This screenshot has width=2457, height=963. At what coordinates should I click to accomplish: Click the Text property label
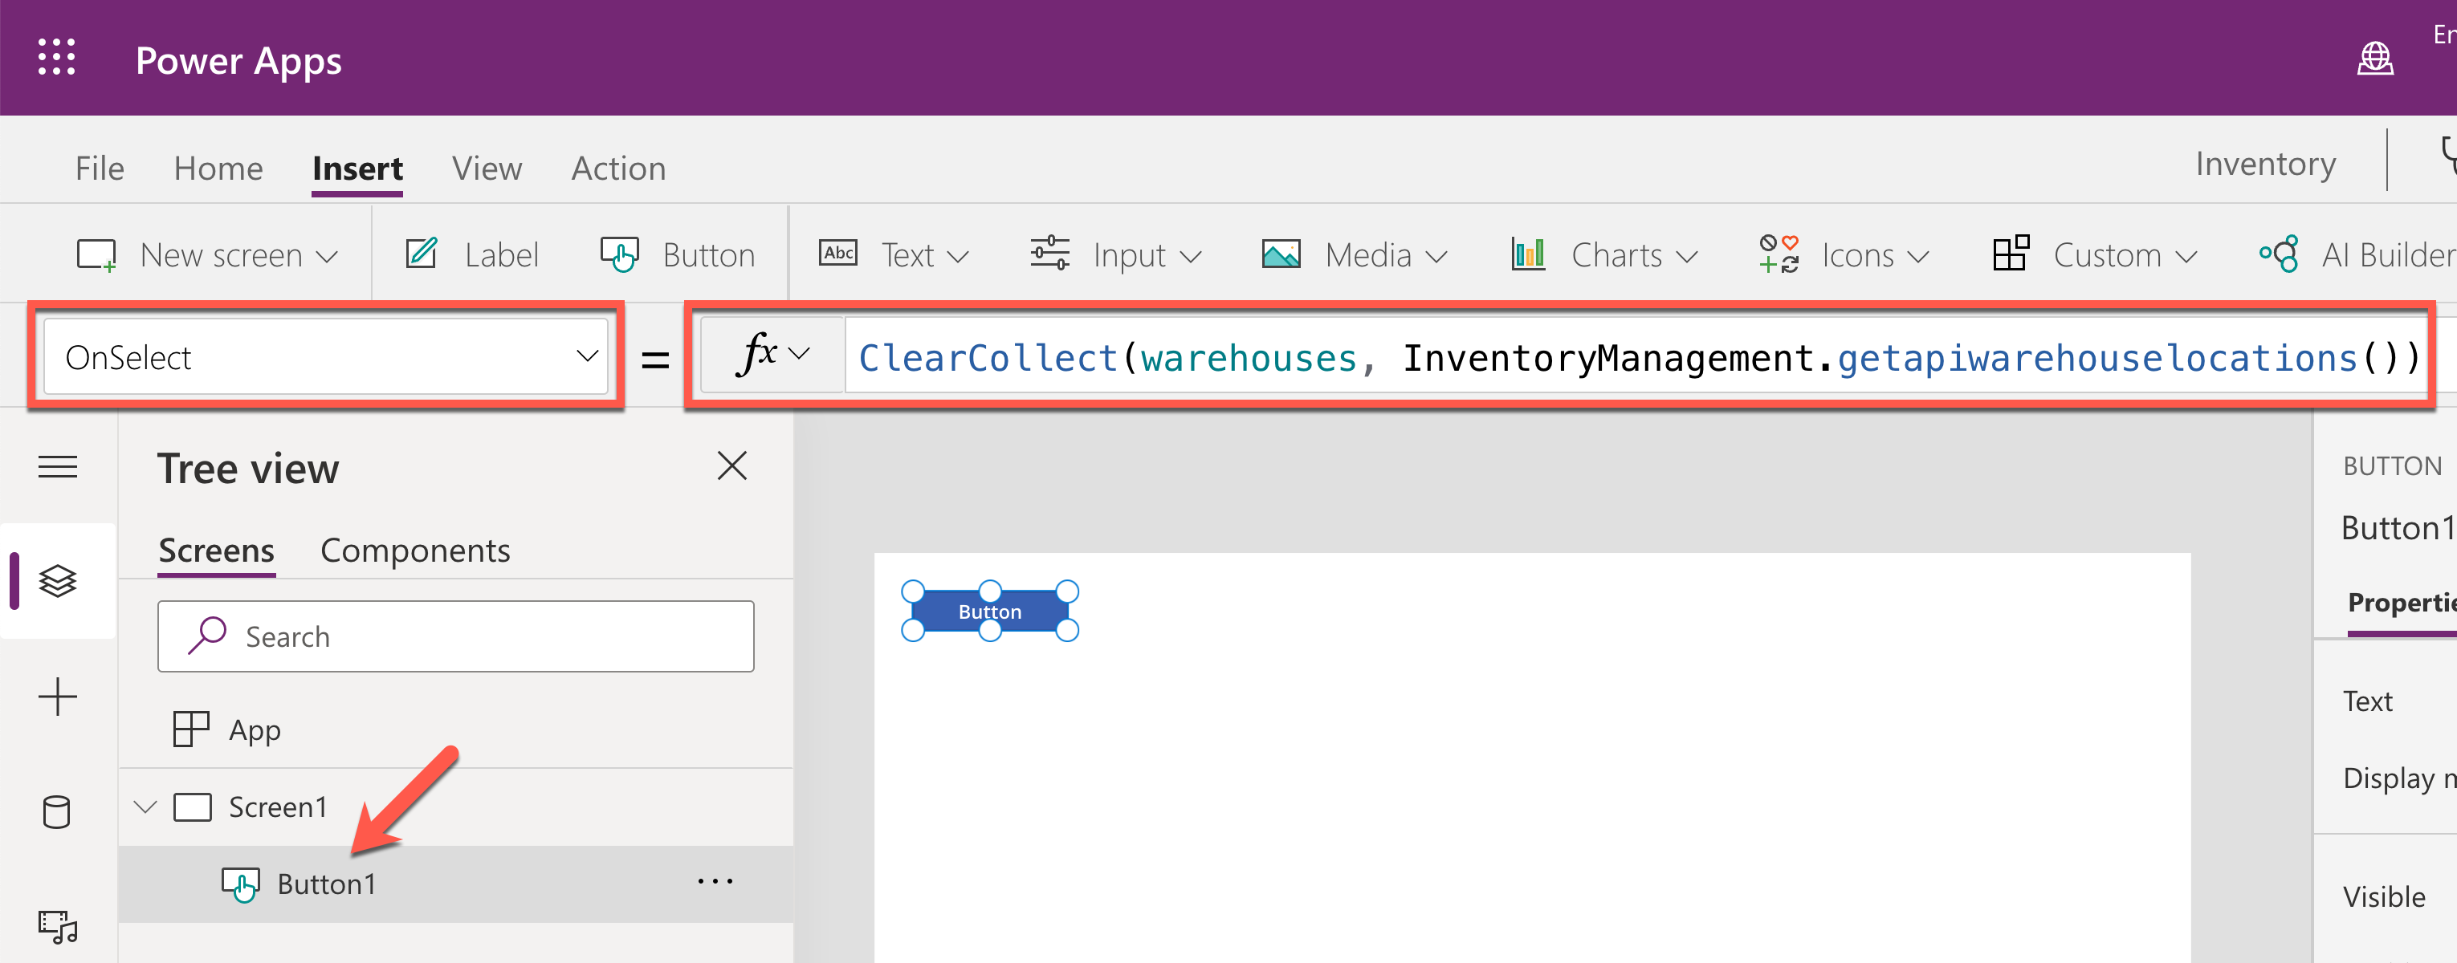click(x=2367, y=701)
